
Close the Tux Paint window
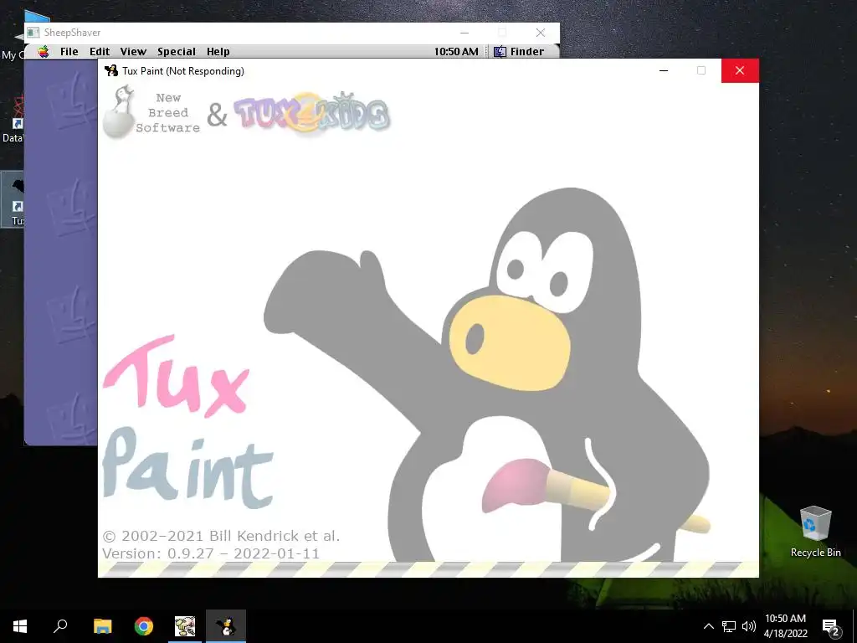740,70
